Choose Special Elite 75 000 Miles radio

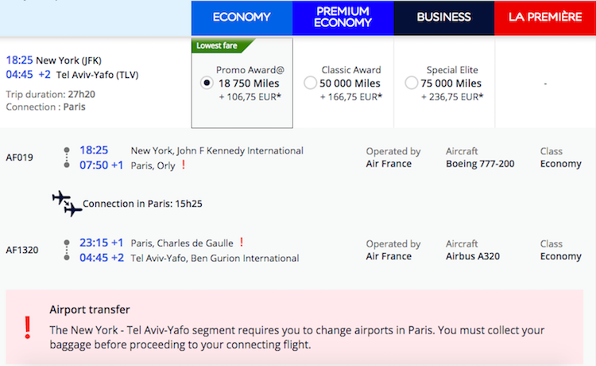412,83
